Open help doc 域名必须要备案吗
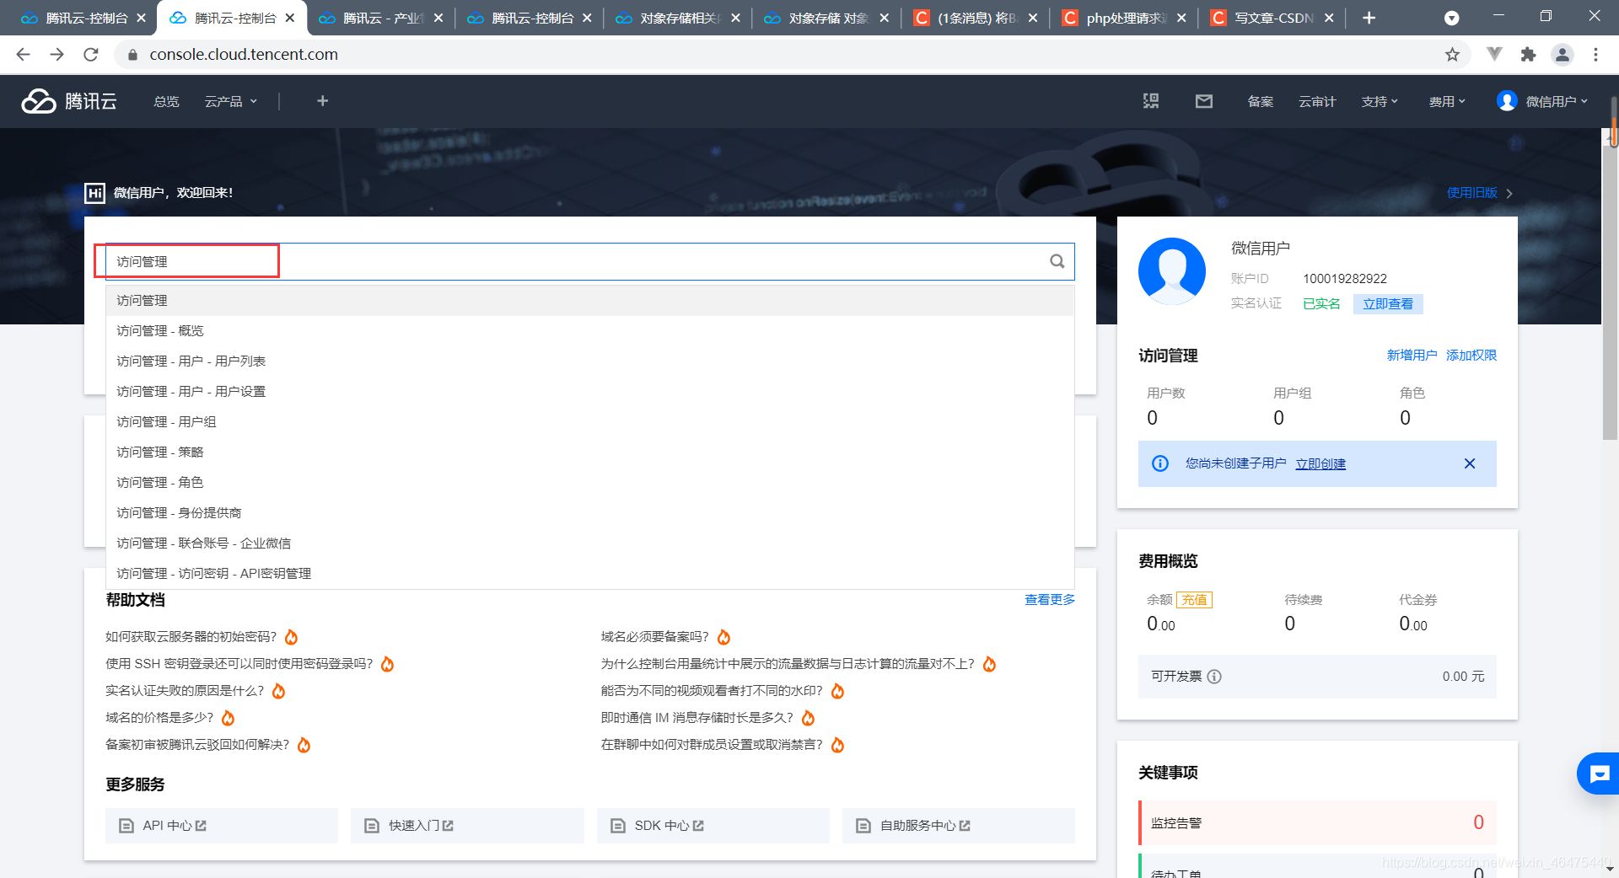Image resolution: width=1619 pixels, height=878 pixels. pos(655,637)
